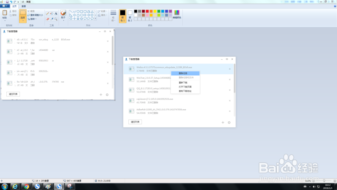Pick the green palette swatch
This screenshot has width=337, height=190.
(159, 11)
